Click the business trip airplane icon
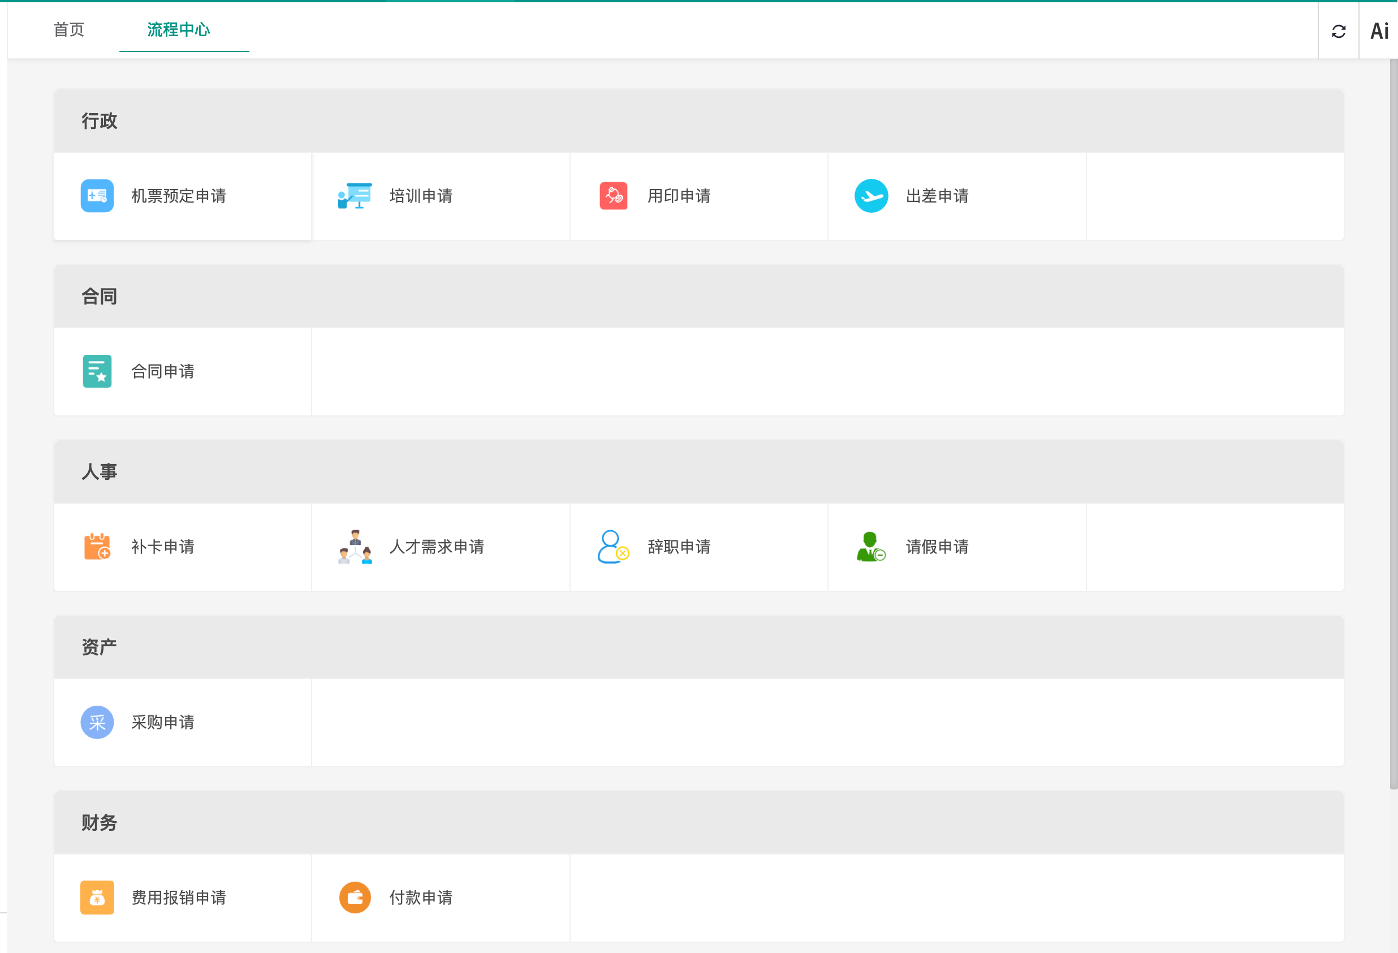 pos(871,196)
